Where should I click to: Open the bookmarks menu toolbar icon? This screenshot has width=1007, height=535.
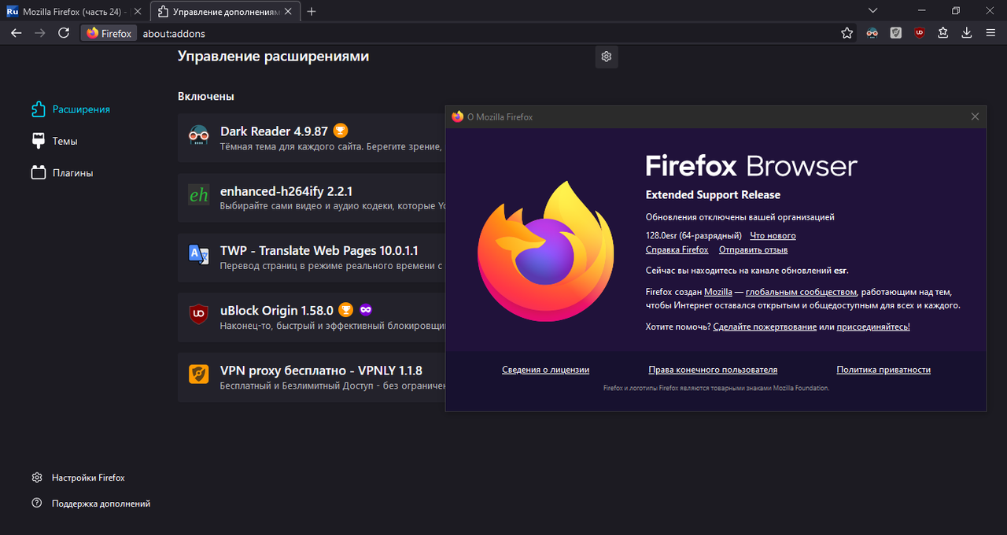click(x=943, y=33)
